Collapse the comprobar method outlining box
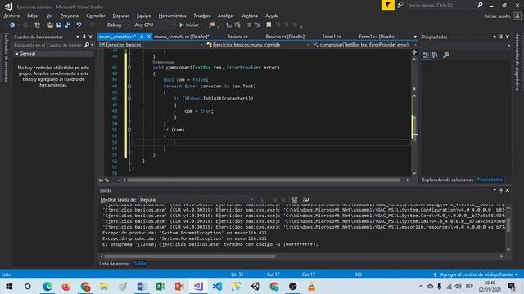524x294 pixels. click(x=129, y=67)
